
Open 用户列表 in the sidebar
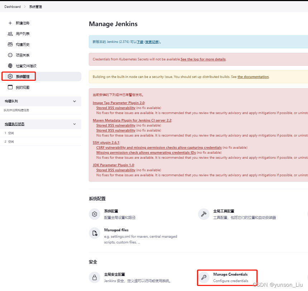23,34
